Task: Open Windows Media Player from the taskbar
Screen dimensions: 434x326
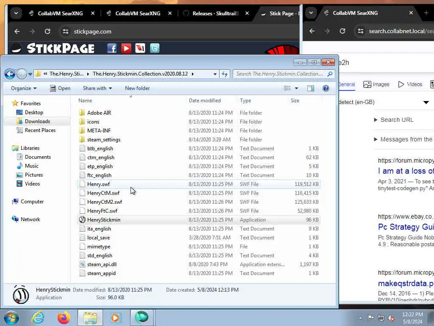Action: [x=115, y=318]
